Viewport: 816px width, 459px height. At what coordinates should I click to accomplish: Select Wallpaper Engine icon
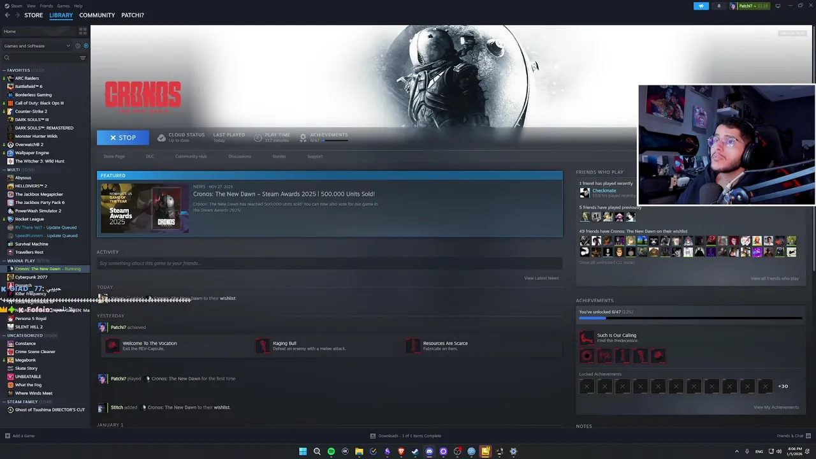[10, 153]
